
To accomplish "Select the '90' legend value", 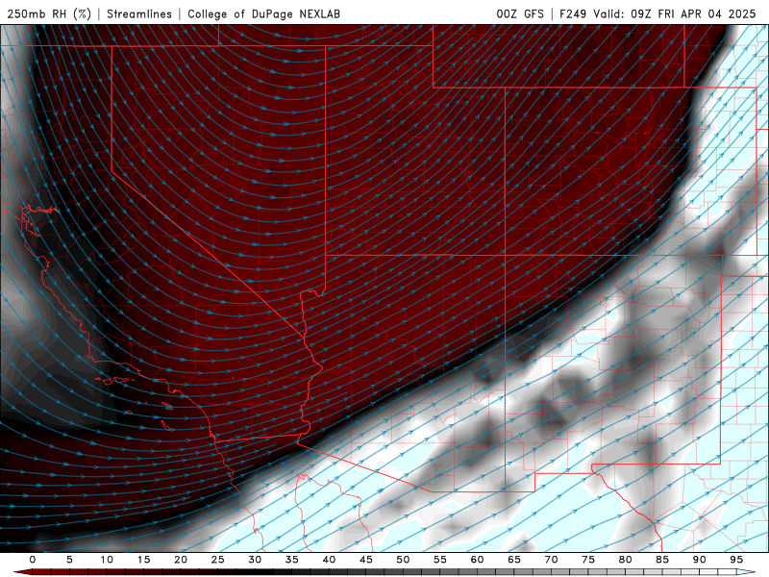I will coord(699,560).
